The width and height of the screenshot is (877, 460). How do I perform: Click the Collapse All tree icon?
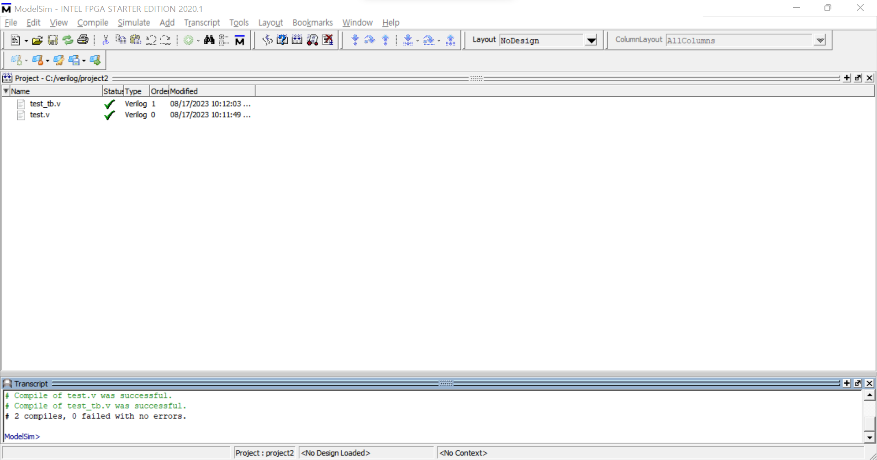click(x=224, y=40)
